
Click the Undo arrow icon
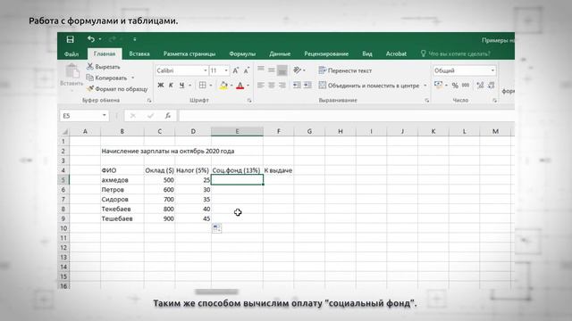point(91,39)
